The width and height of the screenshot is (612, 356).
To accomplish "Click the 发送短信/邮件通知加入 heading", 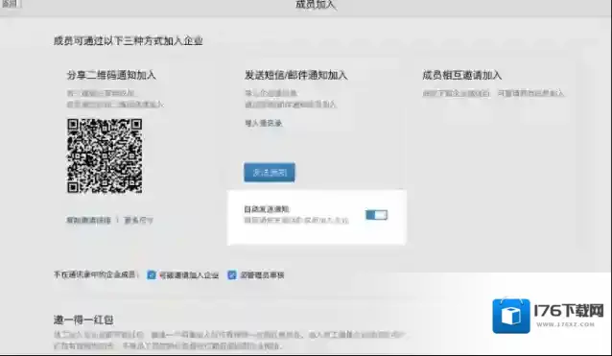I will tap(295, 75).
